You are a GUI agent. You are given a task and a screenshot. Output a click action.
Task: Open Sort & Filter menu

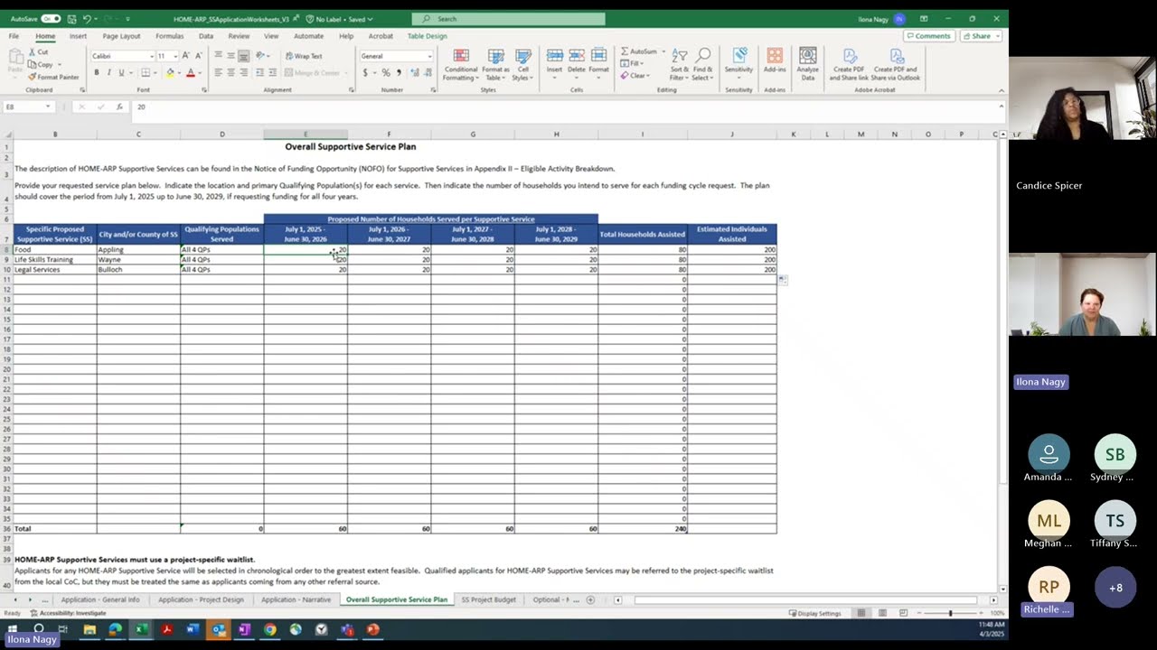679,65
